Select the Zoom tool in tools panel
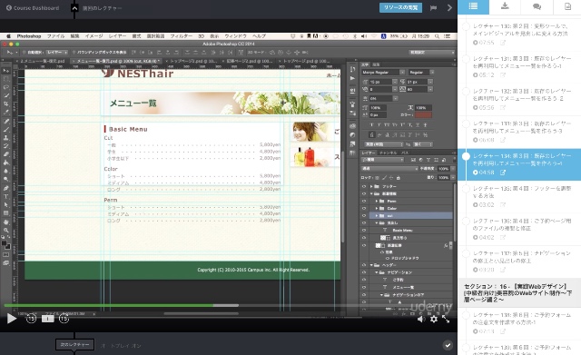The height and width of the screenshot is (355, 581). tap(6, 230)
